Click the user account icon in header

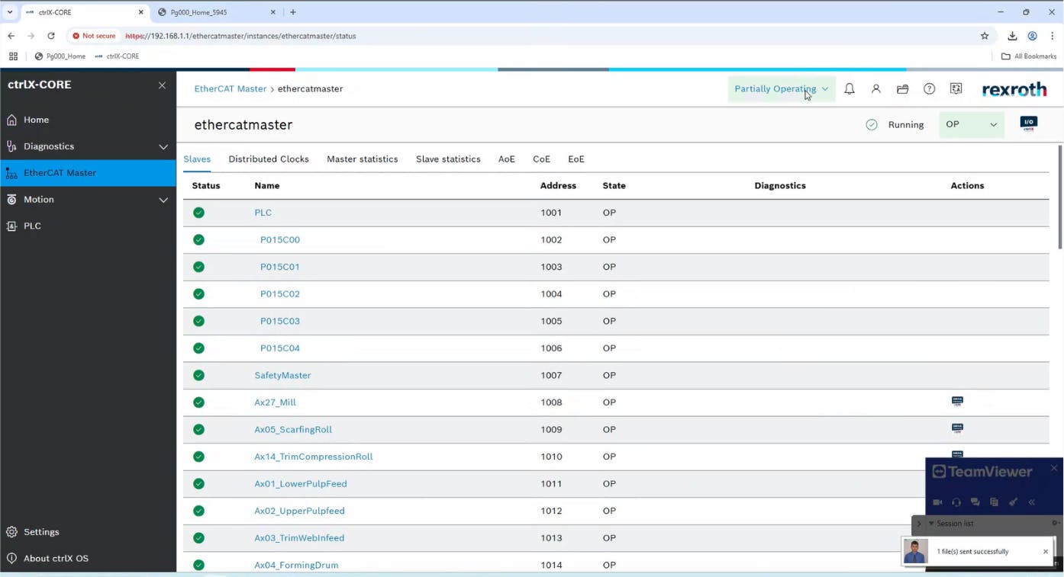[x=875, y=89]
